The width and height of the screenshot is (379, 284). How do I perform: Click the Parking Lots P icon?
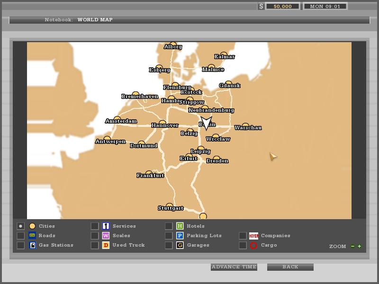pos(180,236)
